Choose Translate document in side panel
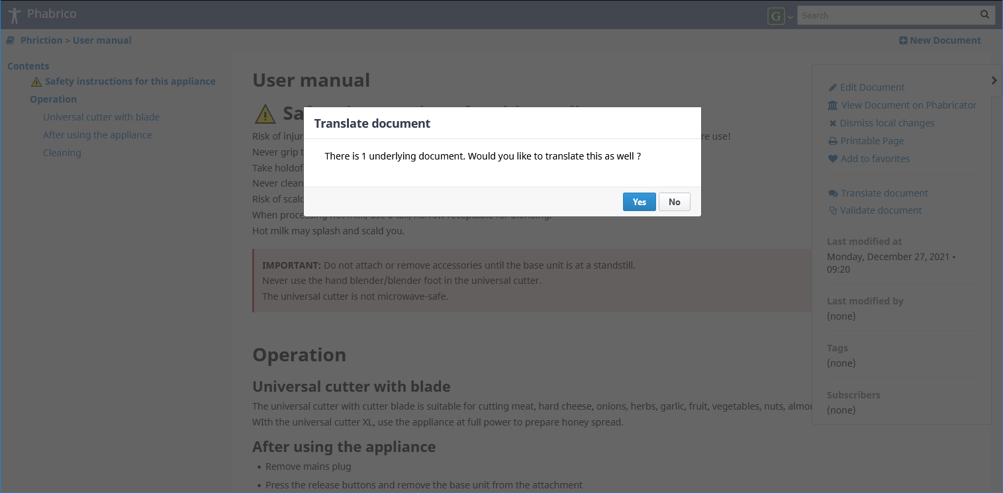 (x=884, y=193)
